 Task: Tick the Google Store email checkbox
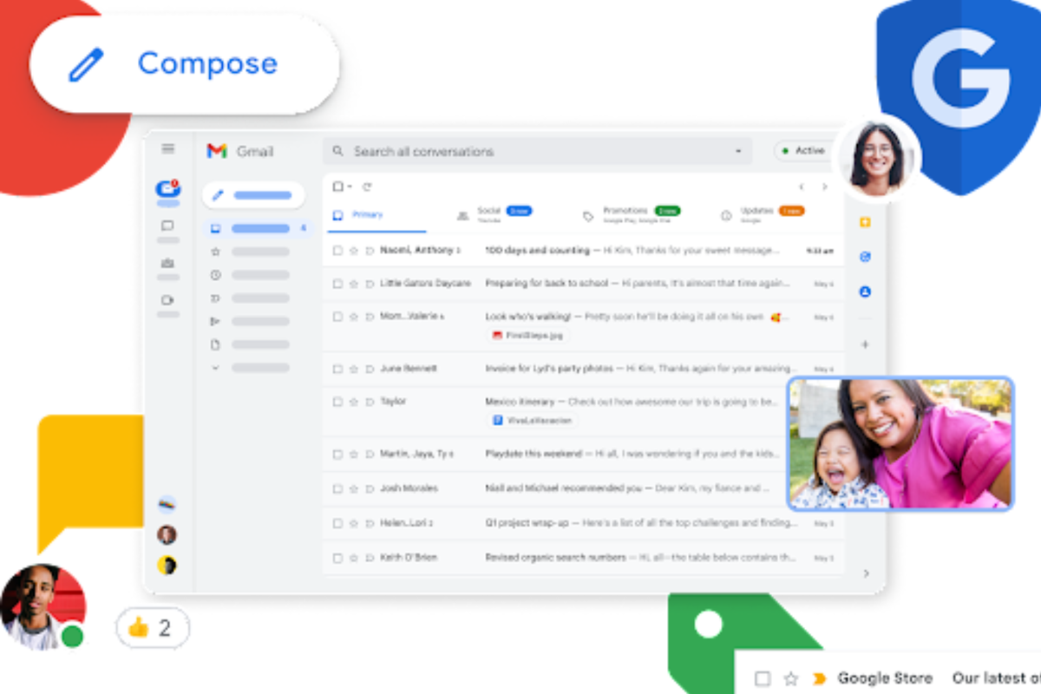[762, 678]
